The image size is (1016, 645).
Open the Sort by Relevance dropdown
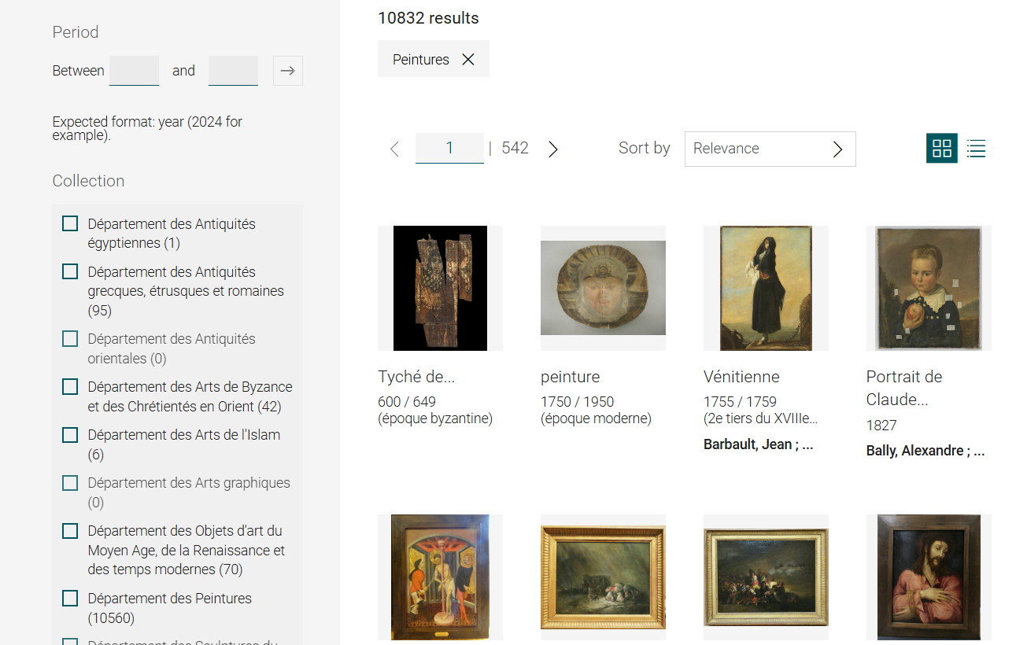pyautogui.click(x=770, y=149)
